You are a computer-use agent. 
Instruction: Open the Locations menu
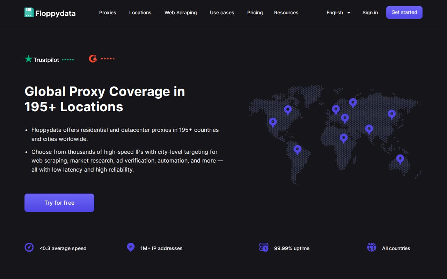point(140,13)
